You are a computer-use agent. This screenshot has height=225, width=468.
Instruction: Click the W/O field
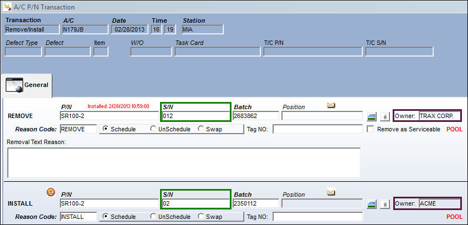(x=151, y=52)
